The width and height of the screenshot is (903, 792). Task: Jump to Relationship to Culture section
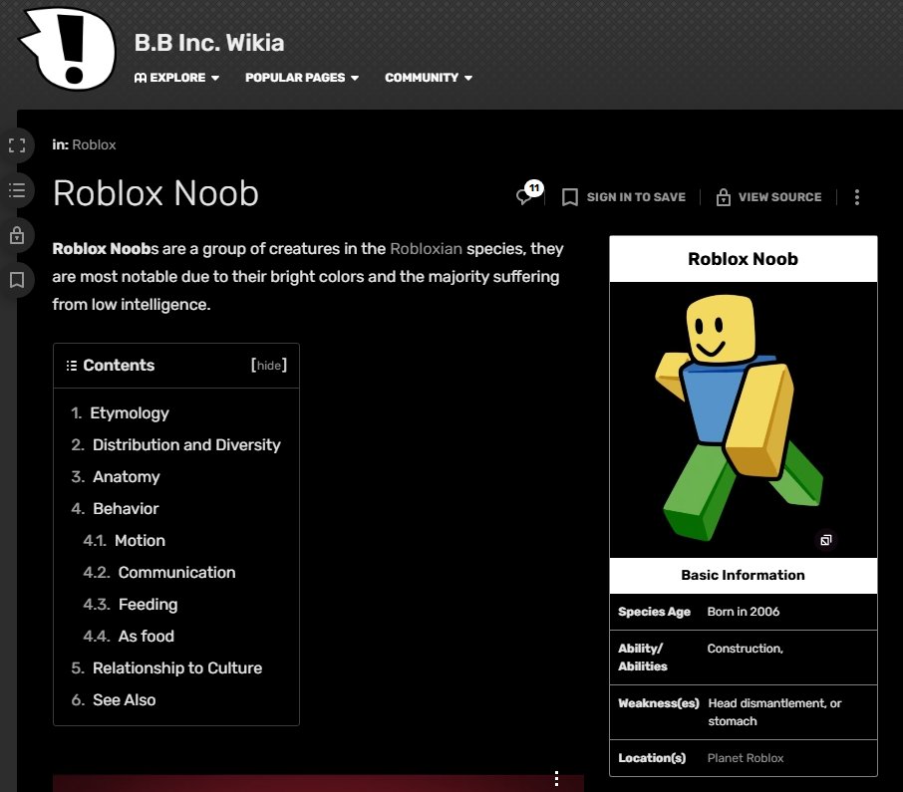(177, 668)
